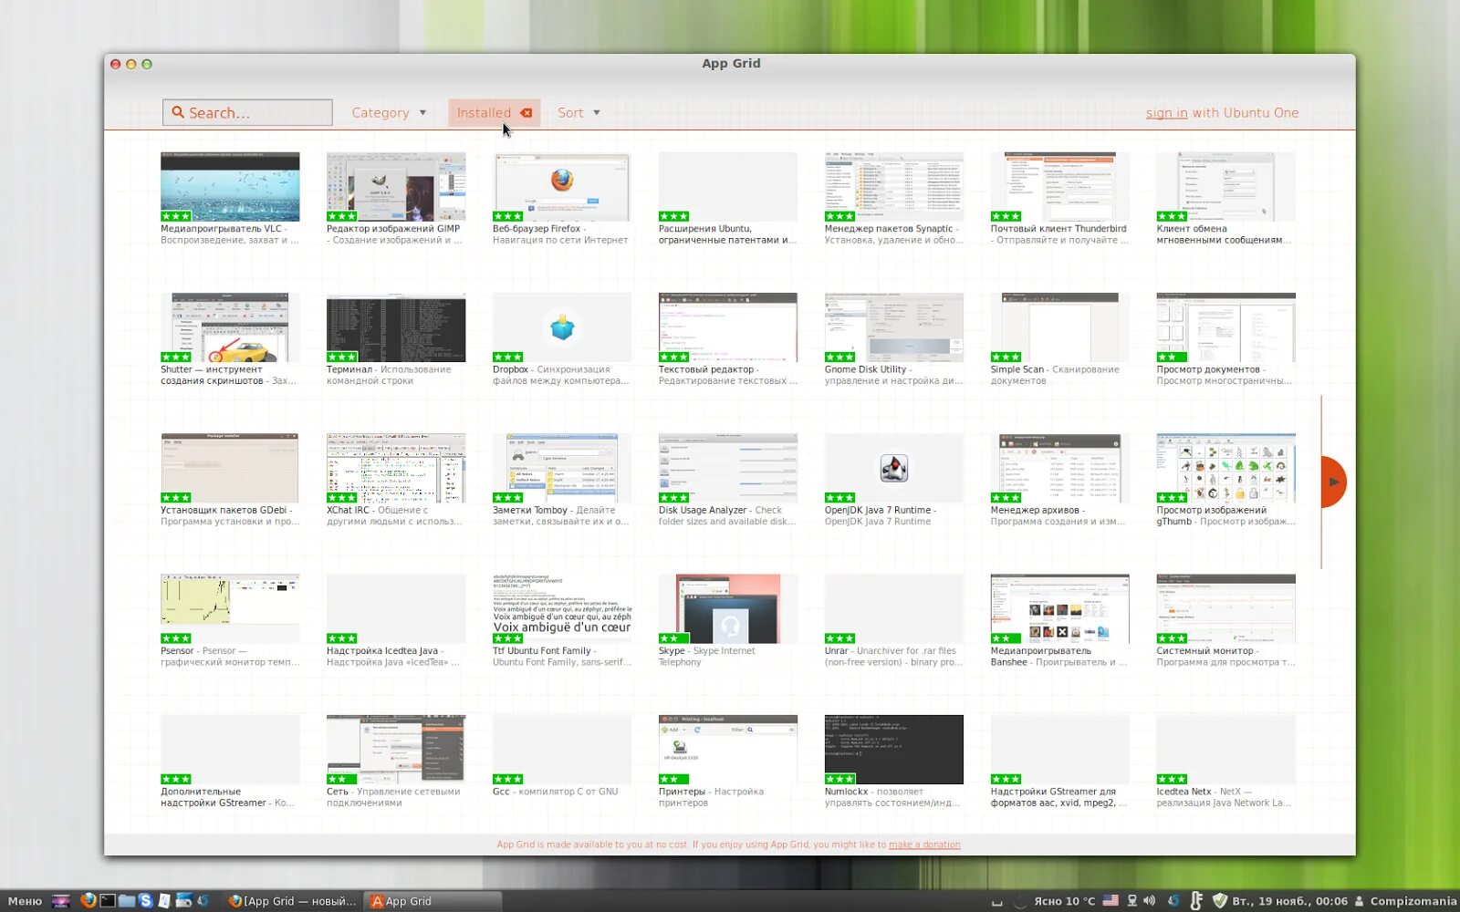This screenshot has width=1460, height=912.
Task: Select the OpenJDK Java 7 Runtime icon tile
Action: pyautogui.click(x=894, y=468)
